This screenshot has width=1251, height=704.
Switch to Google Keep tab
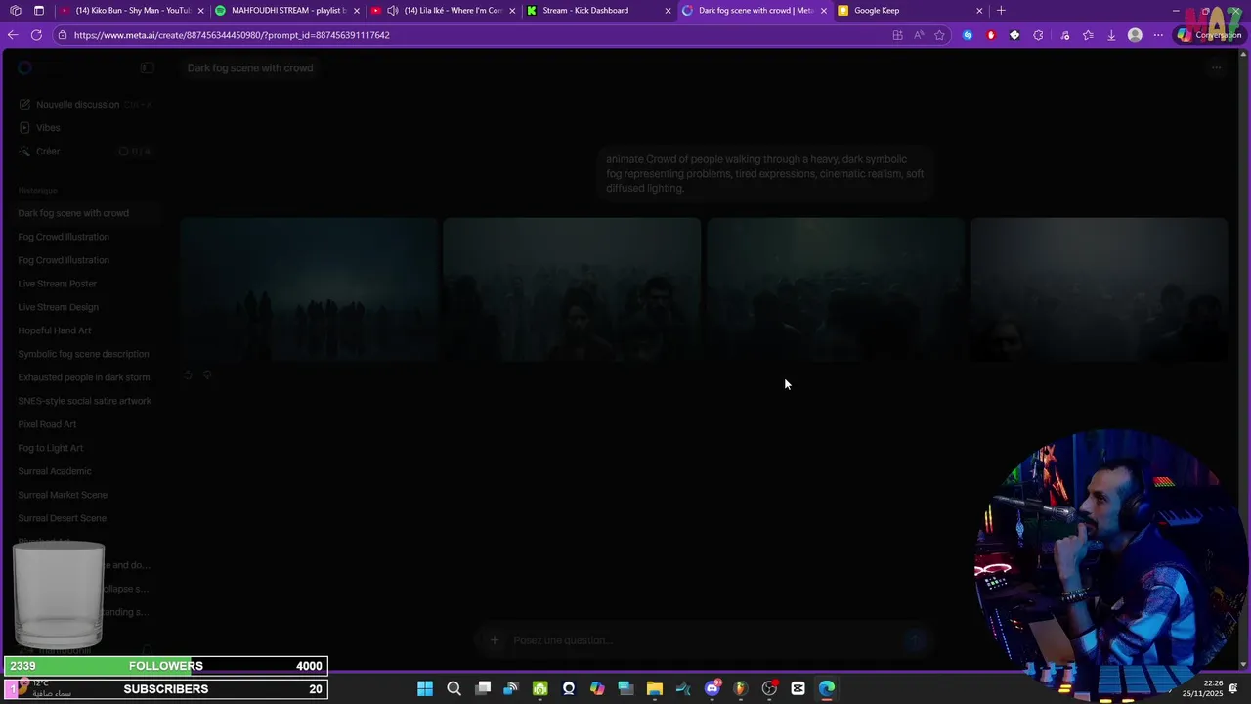coord(910,11)
